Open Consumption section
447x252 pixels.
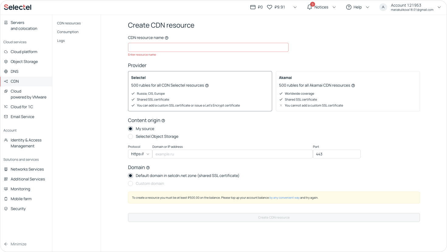pyautogui.click(x=68, y=32)
